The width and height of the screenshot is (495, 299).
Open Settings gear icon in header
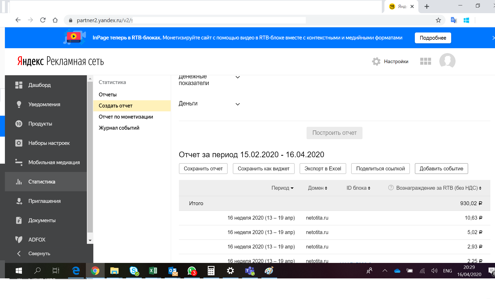pos(376,61)
